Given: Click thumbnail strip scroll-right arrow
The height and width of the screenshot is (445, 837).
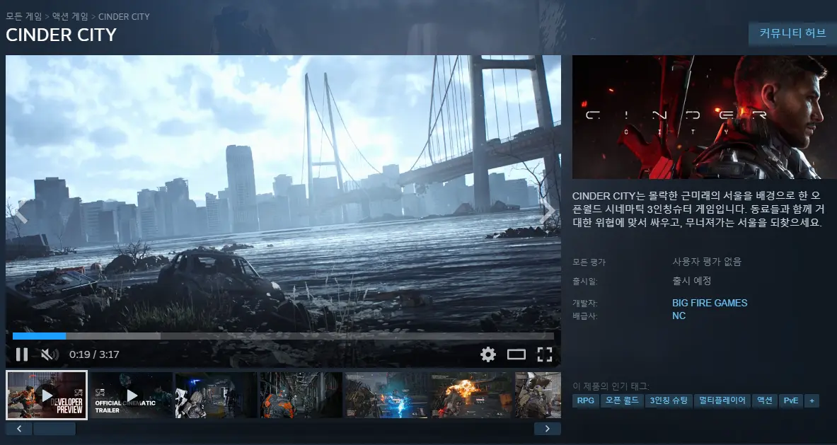Looking at the screenshot, I should [x=547, y=429].
